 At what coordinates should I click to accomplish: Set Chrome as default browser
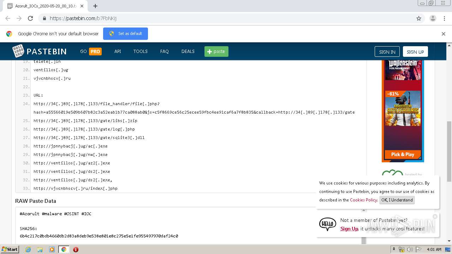125,34
